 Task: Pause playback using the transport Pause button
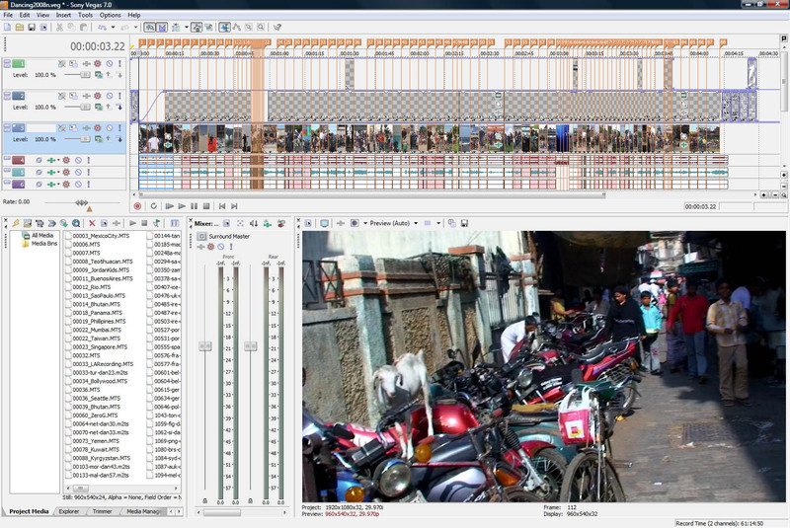coord(195,205)
